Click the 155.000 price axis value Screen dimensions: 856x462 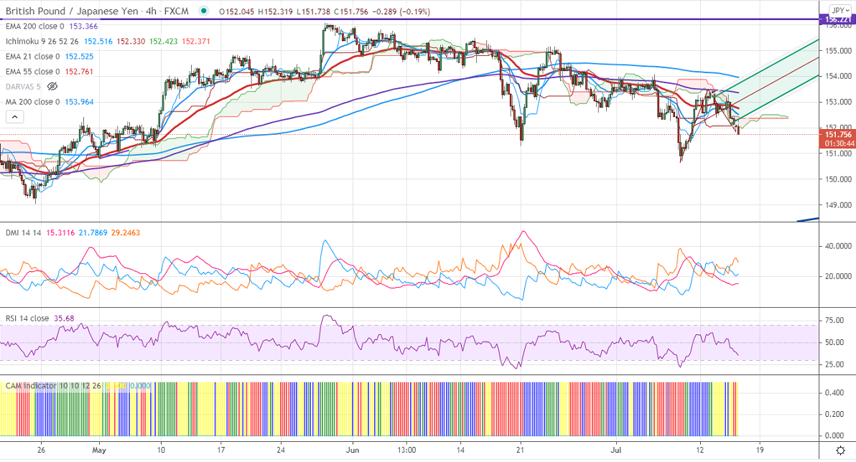pyautogui.click(x=839, y=51)
